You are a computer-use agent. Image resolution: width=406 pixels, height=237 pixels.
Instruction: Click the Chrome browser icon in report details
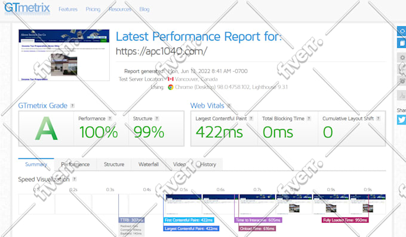[170, 87]
